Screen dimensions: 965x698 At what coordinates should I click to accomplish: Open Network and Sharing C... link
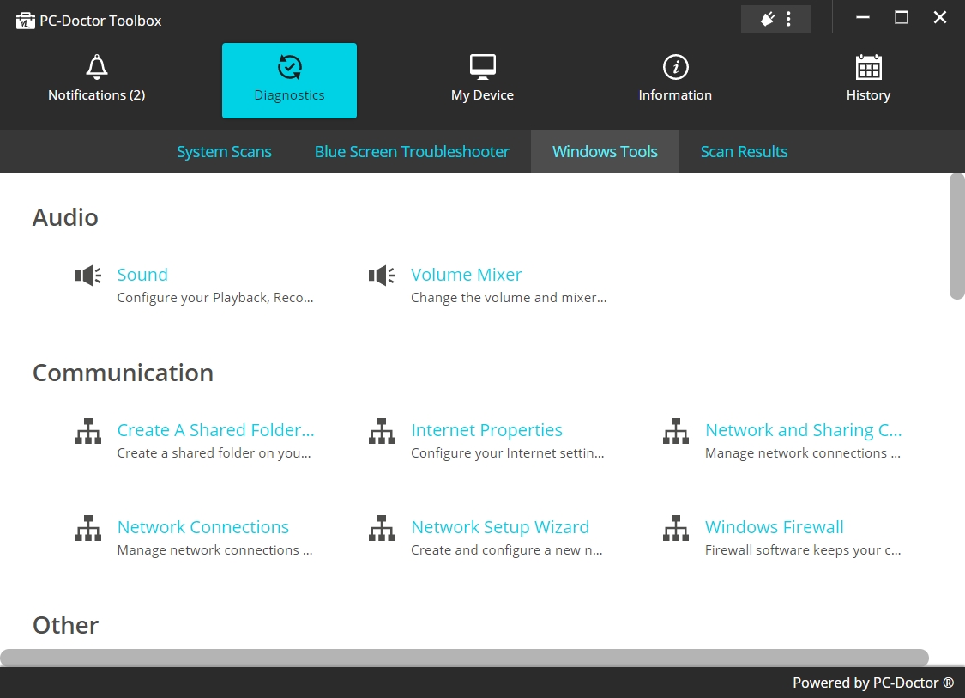(803, 430)
